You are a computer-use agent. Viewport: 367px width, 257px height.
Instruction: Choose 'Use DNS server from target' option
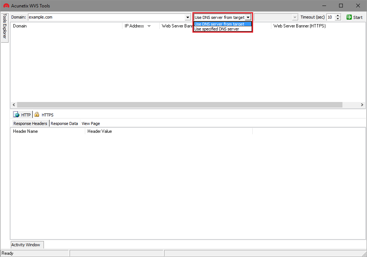(x=223, y=24)
